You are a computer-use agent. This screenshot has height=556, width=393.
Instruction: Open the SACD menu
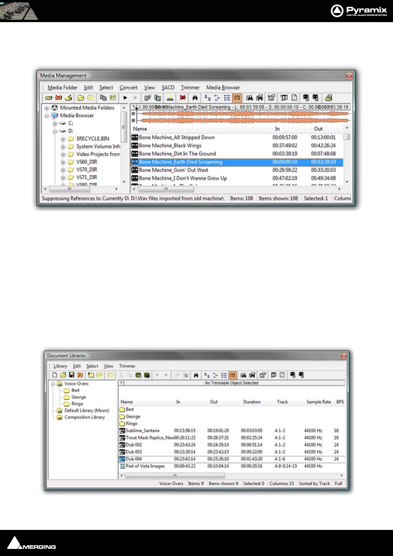pos(168,87)
